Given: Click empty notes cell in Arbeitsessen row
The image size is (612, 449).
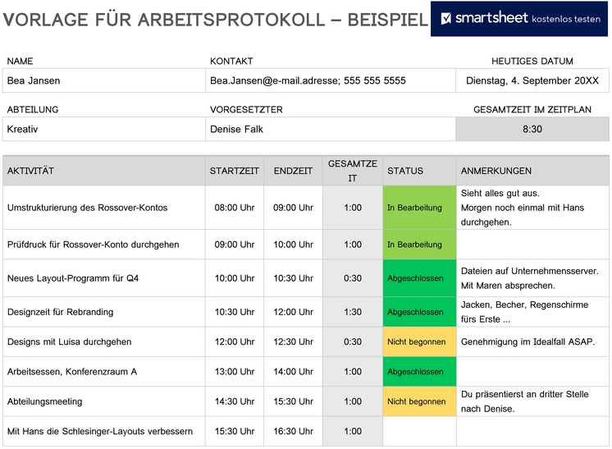Looking at the screenshot, I should click(532, 372).
